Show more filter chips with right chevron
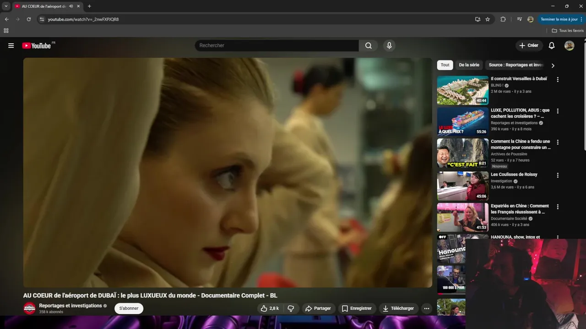This screenshot has height=329, width=586. [553, 65]
